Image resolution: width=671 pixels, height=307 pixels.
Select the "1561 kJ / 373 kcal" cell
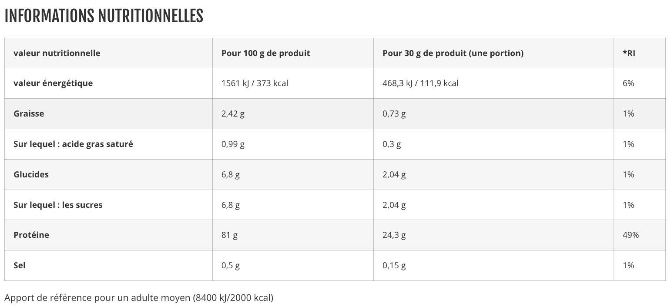coord(255,83)
